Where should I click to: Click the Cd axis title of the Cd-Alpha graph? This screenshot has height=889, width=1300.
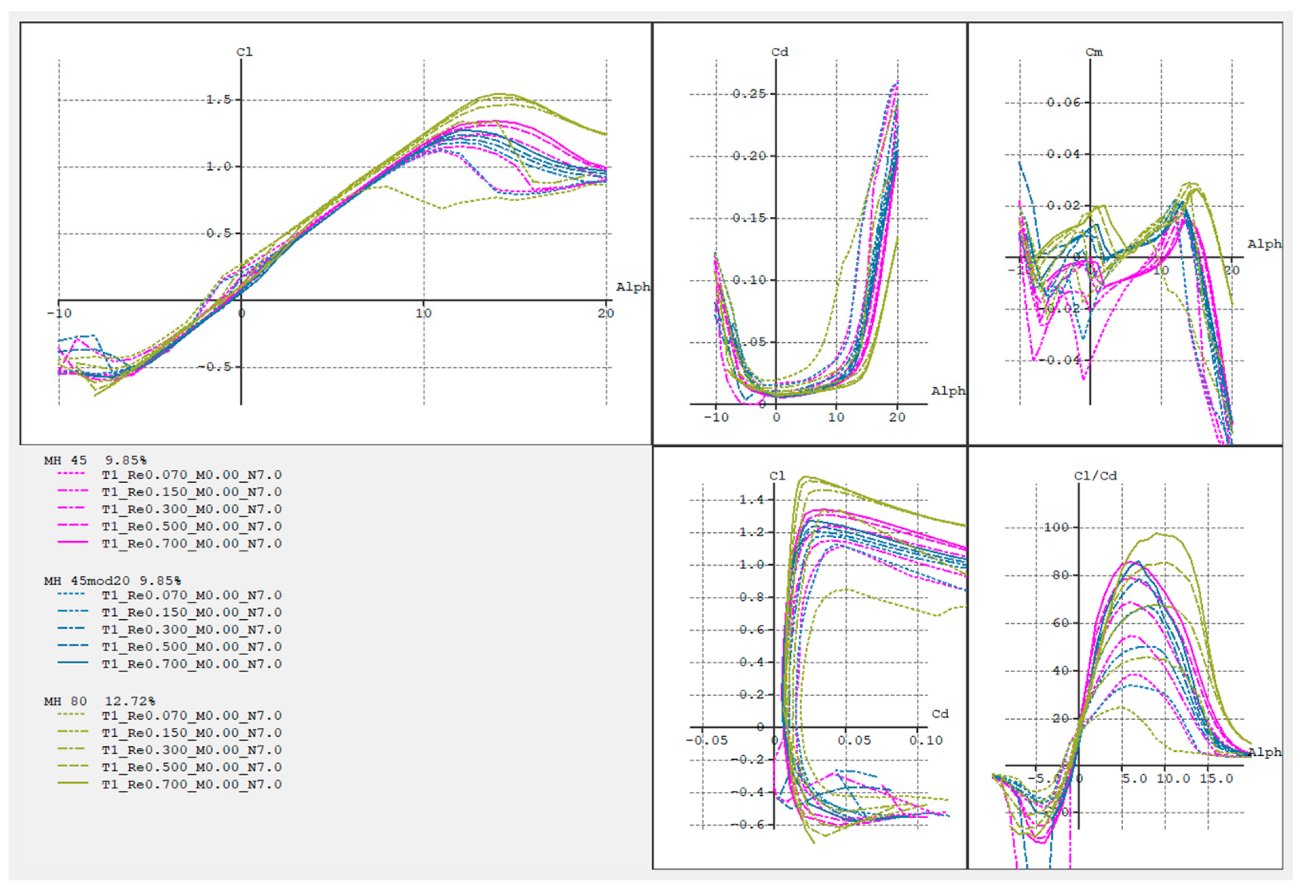(780, 52)
